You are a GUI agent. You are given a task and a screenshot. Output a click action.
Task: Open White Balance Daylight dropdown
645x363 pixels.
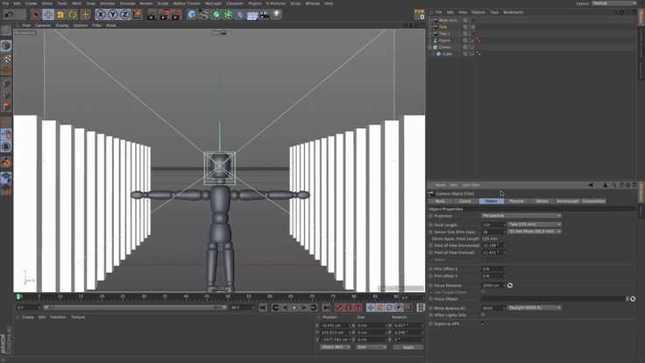point(535,308)
